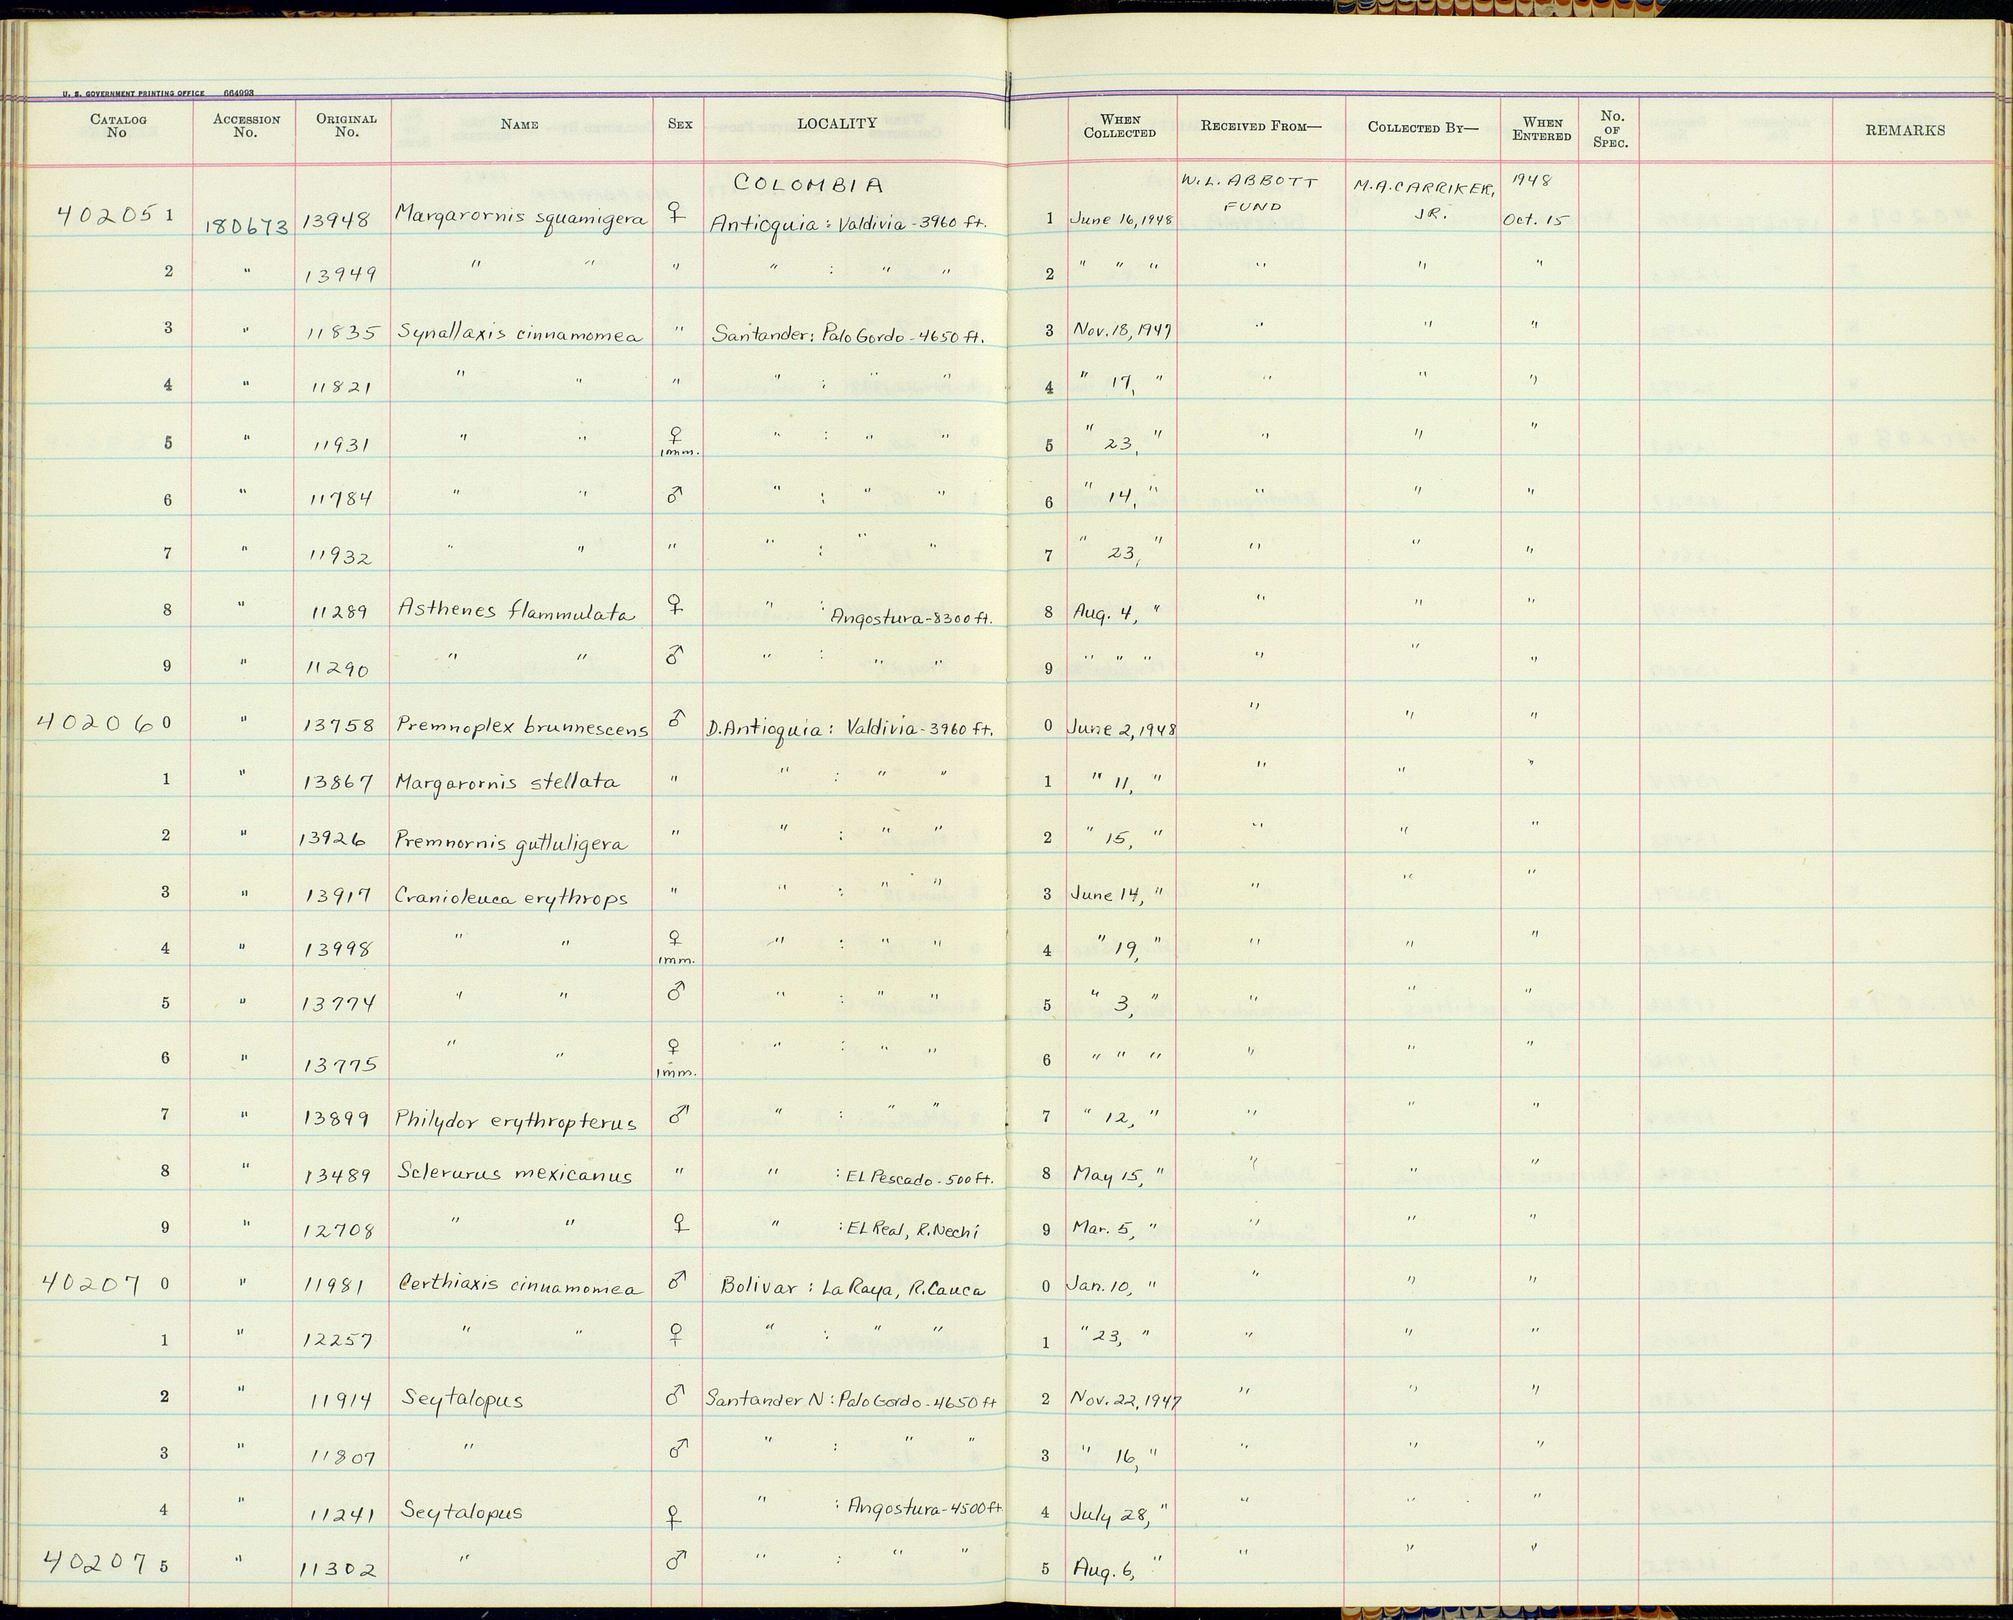The width and height of the screenshot is (2013, 1620).
Task: Click original number '11835'
Action: pyautogui.click(x=342, y=333)
